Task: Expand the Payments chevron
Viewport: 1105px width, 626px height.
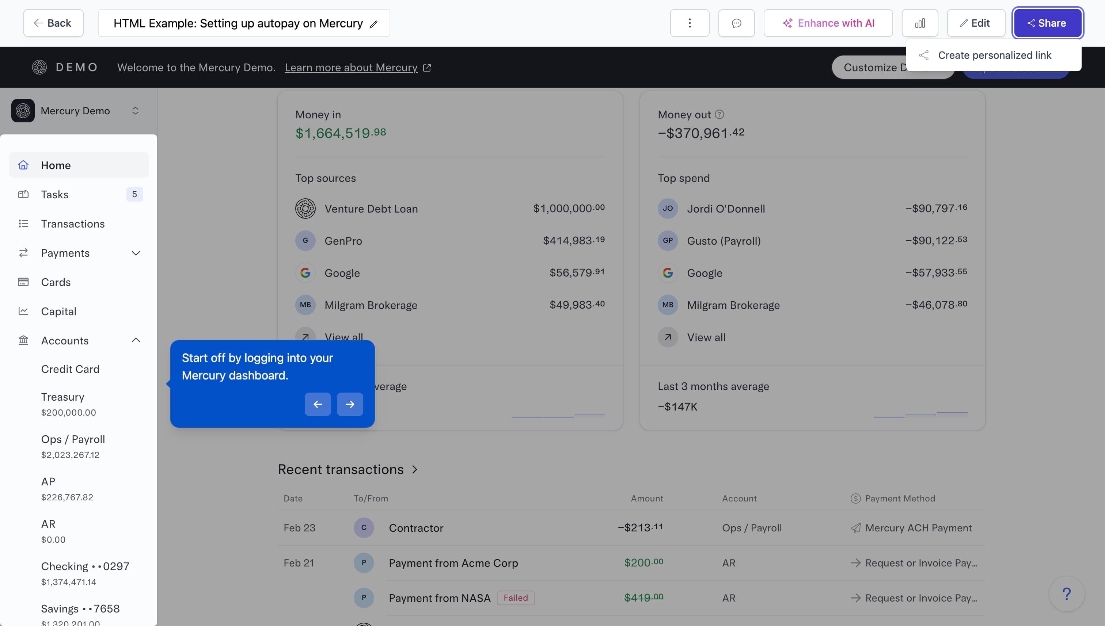Action: 136,253
